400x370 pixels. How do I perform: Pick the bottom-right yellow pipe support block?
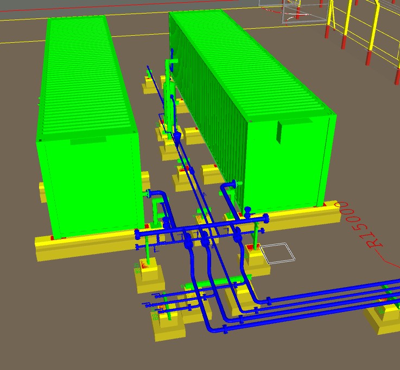pyautogui.click(x=383, y=320)
